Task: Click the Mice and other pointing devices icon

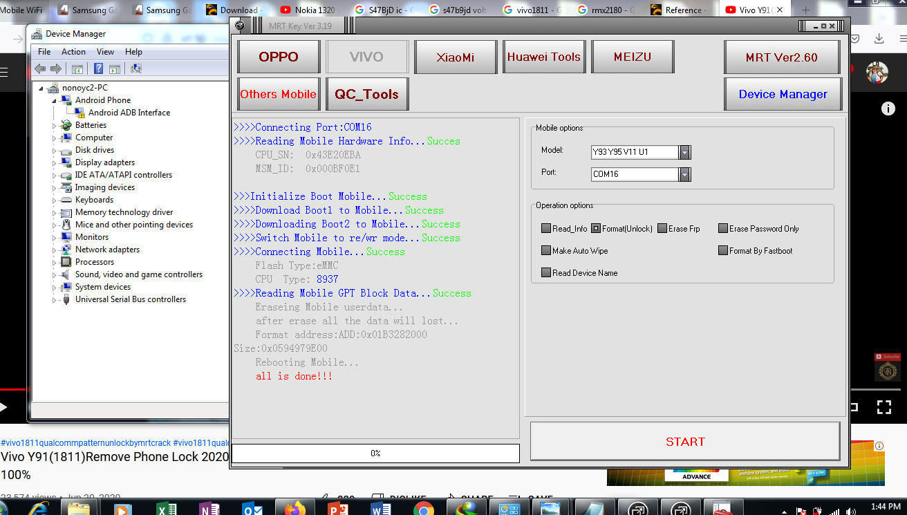Action: pyautogui.click(x=66, y=225)
